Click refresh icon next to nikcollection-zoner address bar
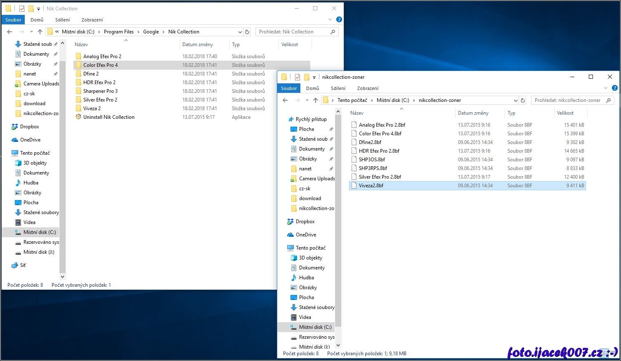 pos(523,100)
